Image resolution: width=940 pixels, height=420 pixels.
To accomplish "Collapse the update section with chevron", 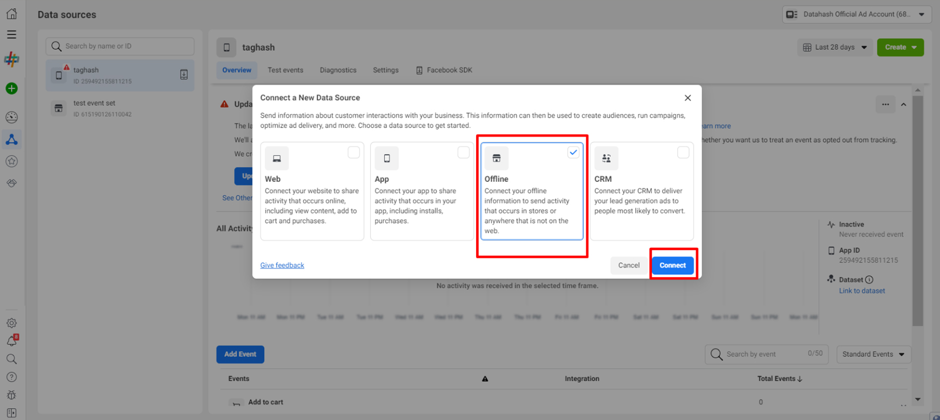I will tap(903, 105).
